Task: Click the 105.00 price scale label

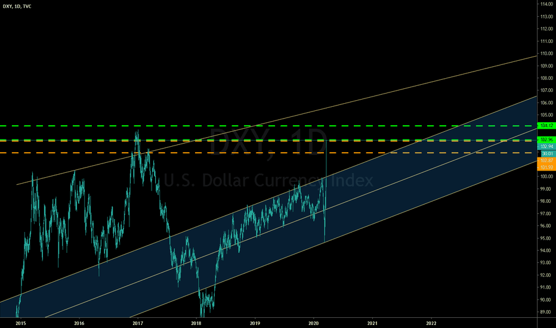Action: (546, 115)
